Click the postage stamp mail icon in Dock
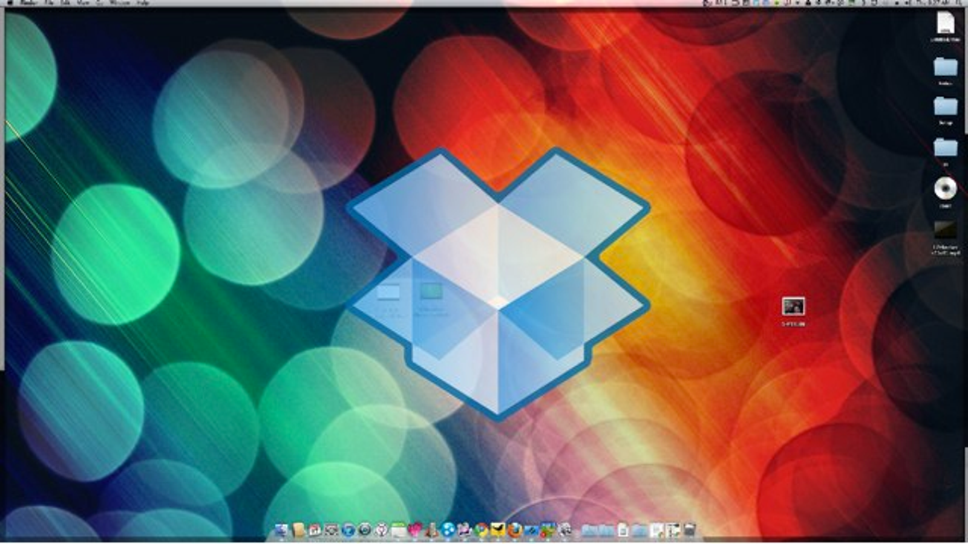The image size is (968, 544). click(x=332, y=531)
